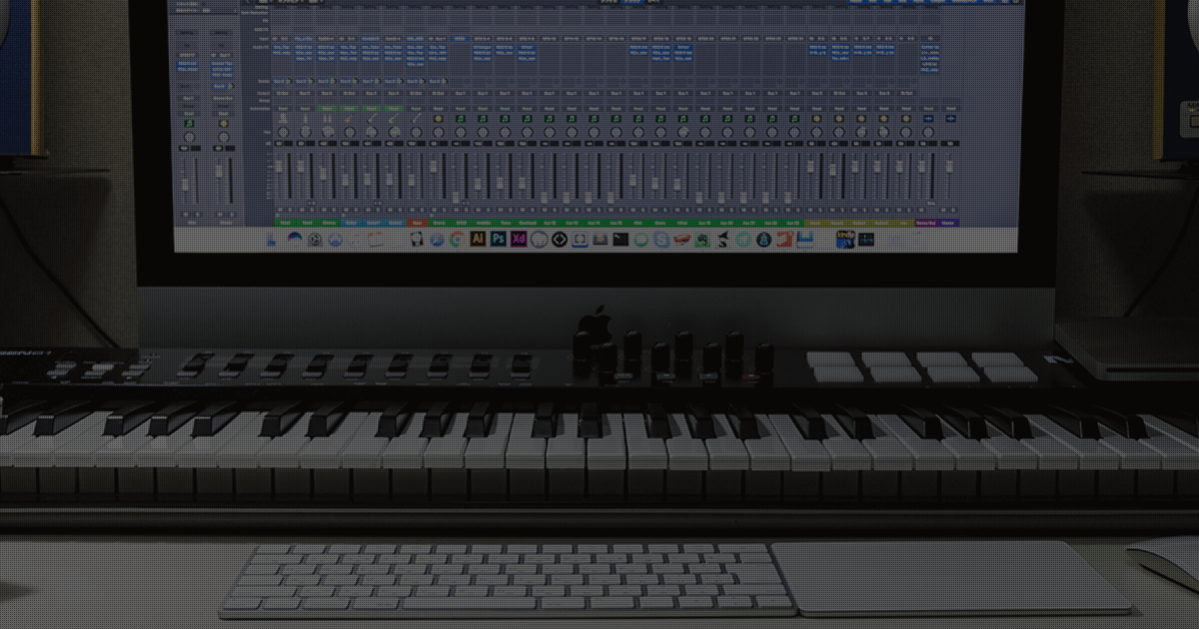Viewport: 1199px width, 629px height.
Task: Open Finder in the Dock
Action: point(273,240)
